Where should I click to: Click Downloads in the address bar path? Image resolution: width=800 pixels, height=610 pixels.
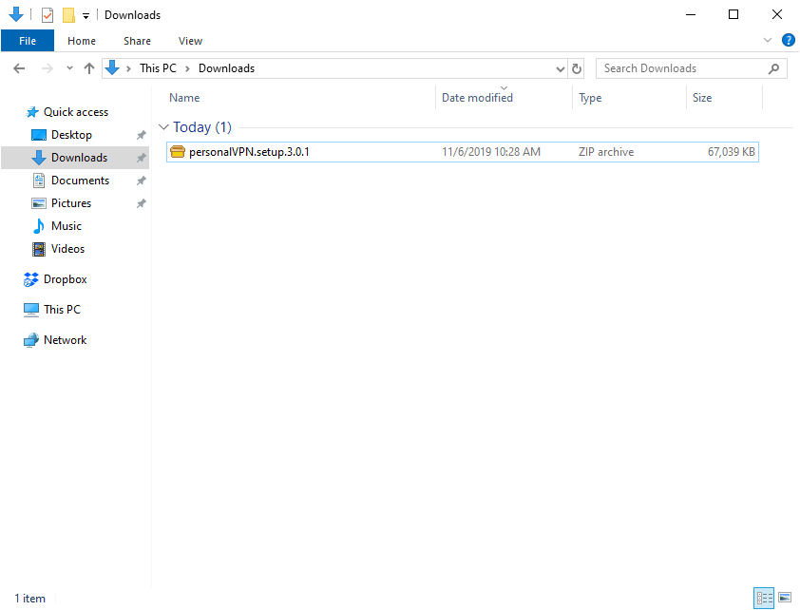coord(226,68)
